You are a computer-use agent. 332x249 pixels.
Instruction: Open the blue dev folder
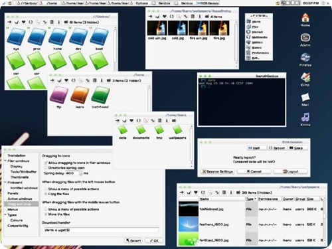pyautogui.click(x=78, y=37)
